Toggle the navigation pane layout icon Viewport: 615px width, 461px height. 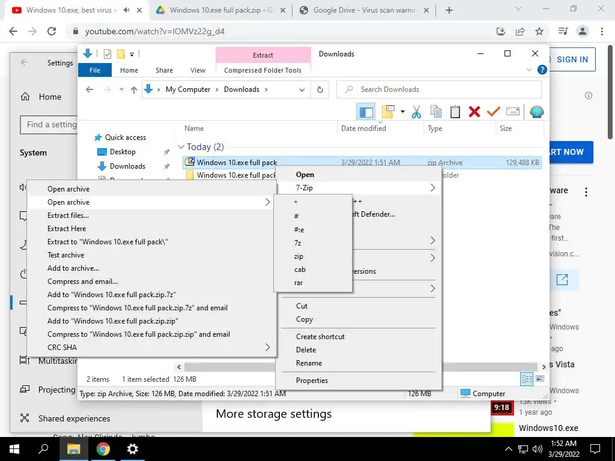click(366, 112)
